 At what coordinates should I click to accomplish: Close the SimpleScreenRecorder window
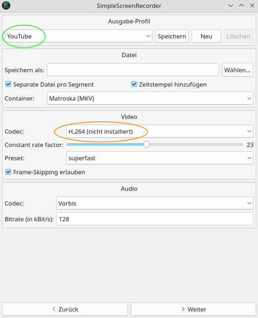(x=252, y=6)
